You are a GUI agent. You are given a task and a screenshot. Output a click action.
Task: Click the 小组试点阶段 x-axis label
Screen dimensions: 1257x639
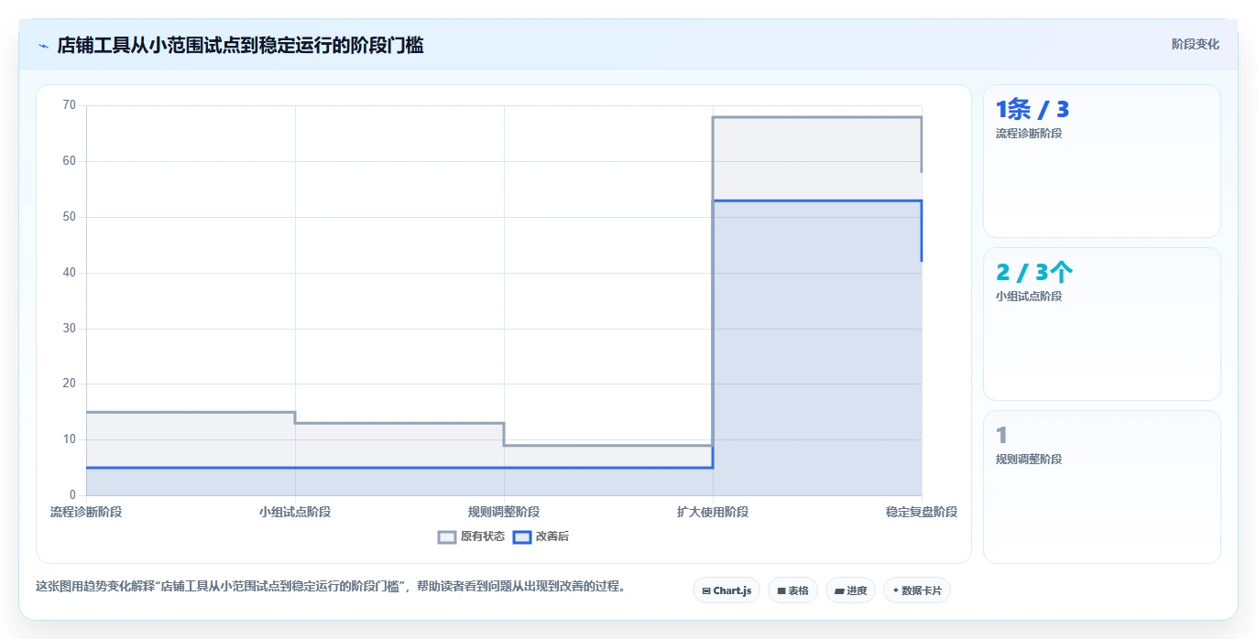295,512
